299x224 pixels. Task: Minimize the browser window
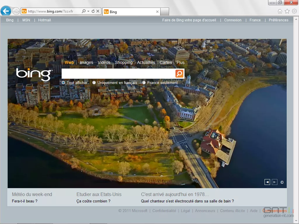click(272, 2)
